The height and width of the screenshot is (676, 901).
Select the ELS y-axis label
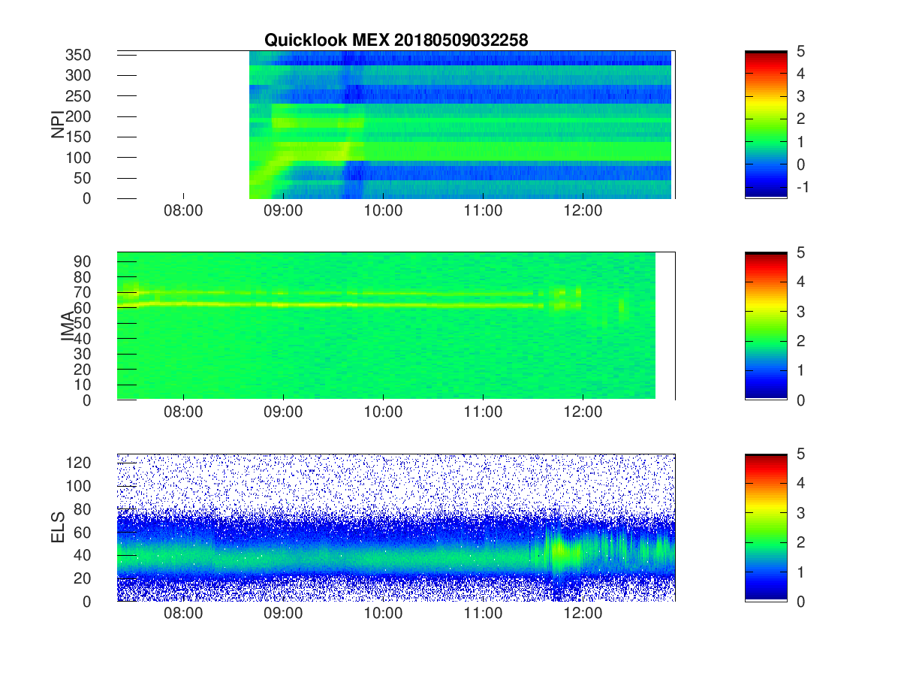[x=58, y=527]
